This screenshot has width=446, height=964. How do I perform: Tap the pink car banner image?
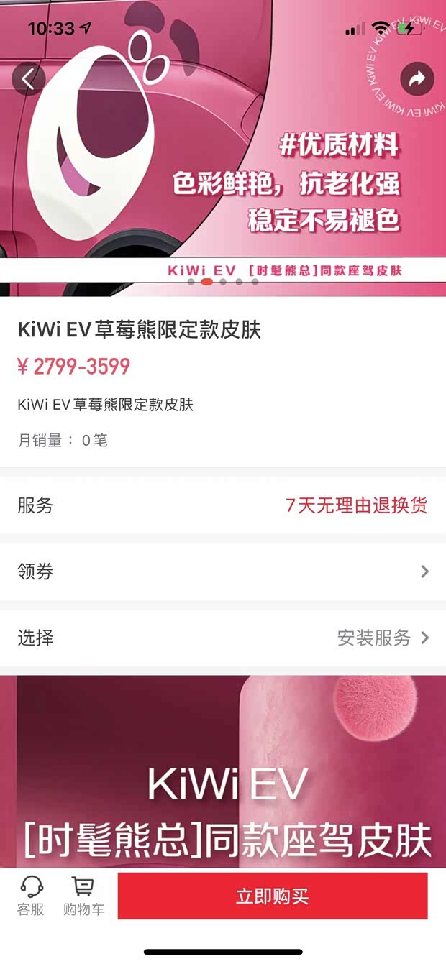pyautogui.click(x=223, y=148)
